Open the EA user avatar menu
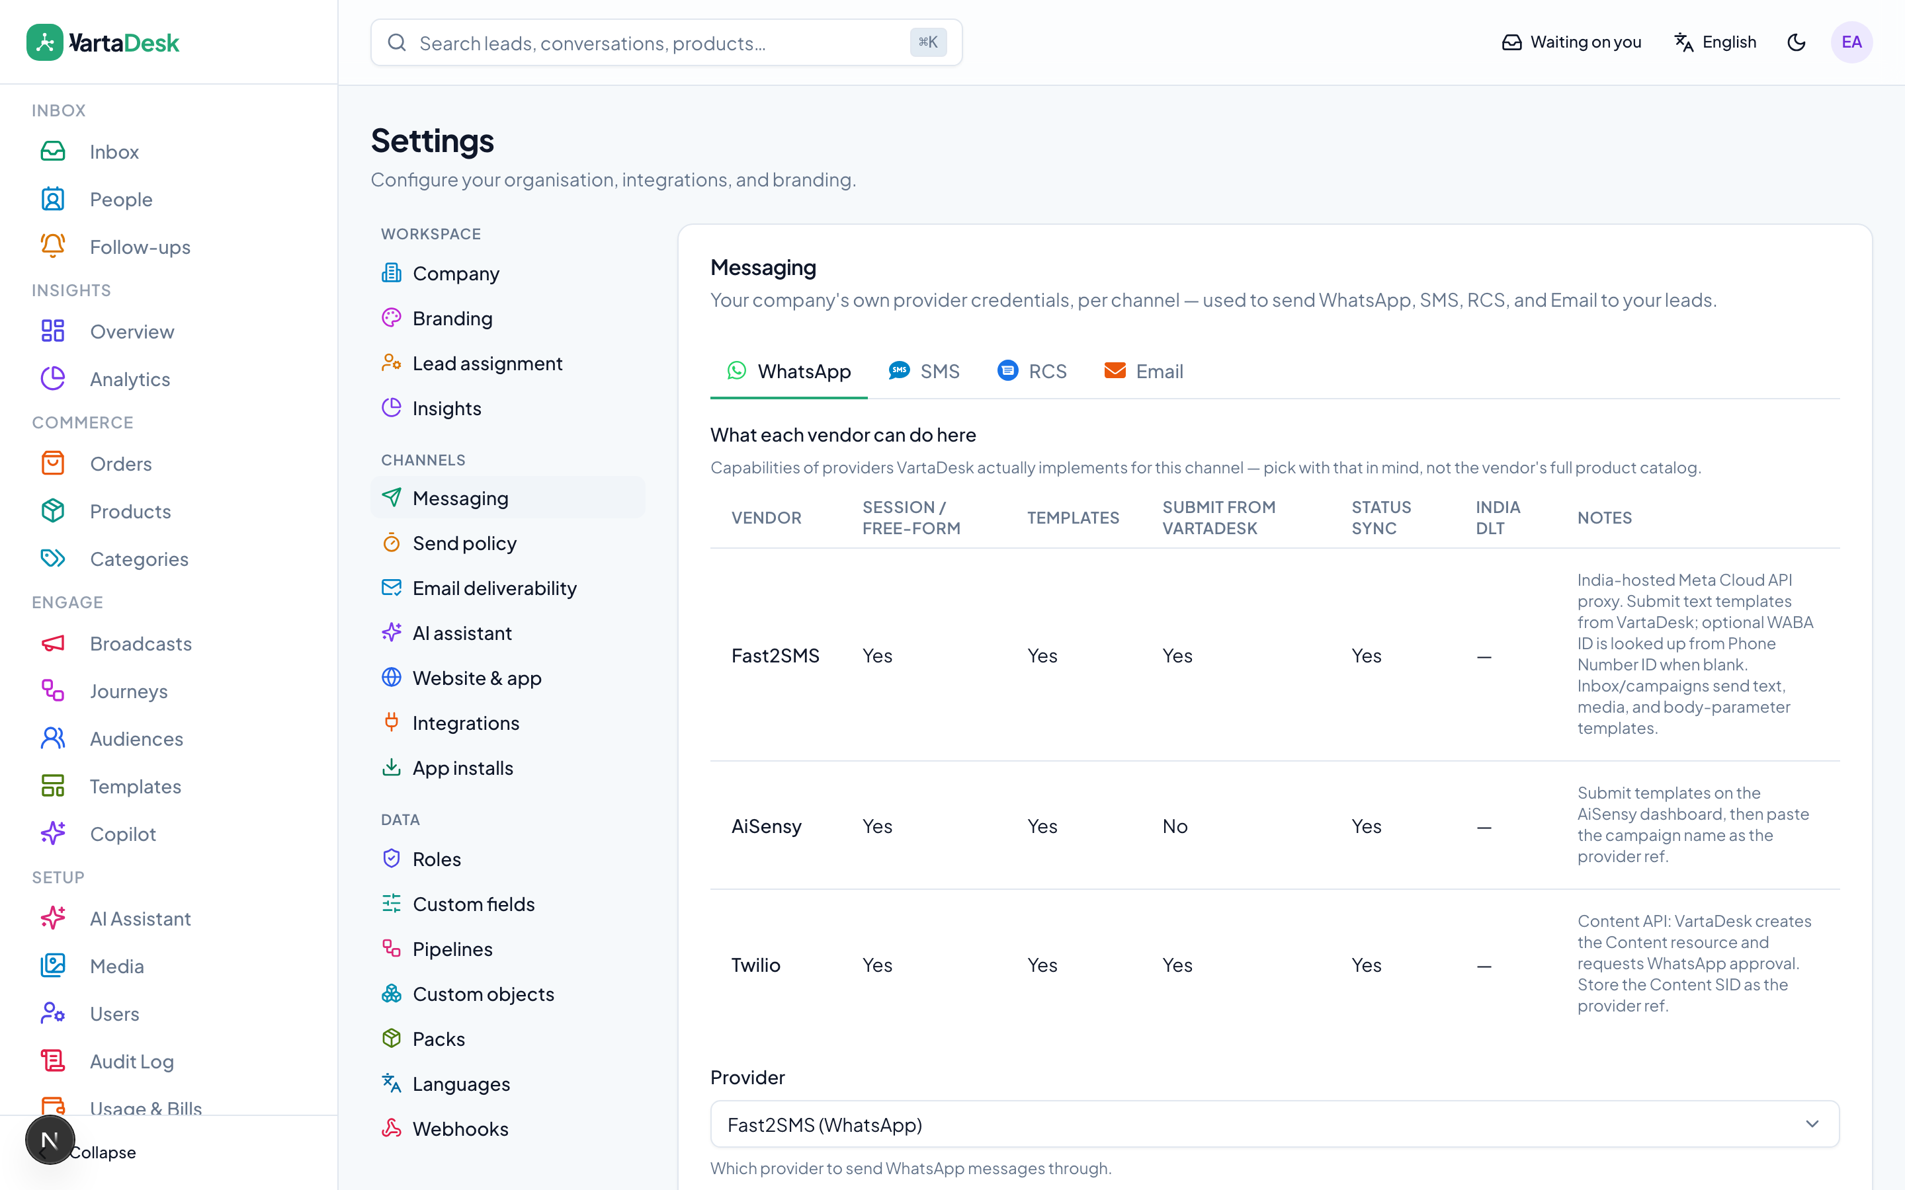 point(1851,42)
